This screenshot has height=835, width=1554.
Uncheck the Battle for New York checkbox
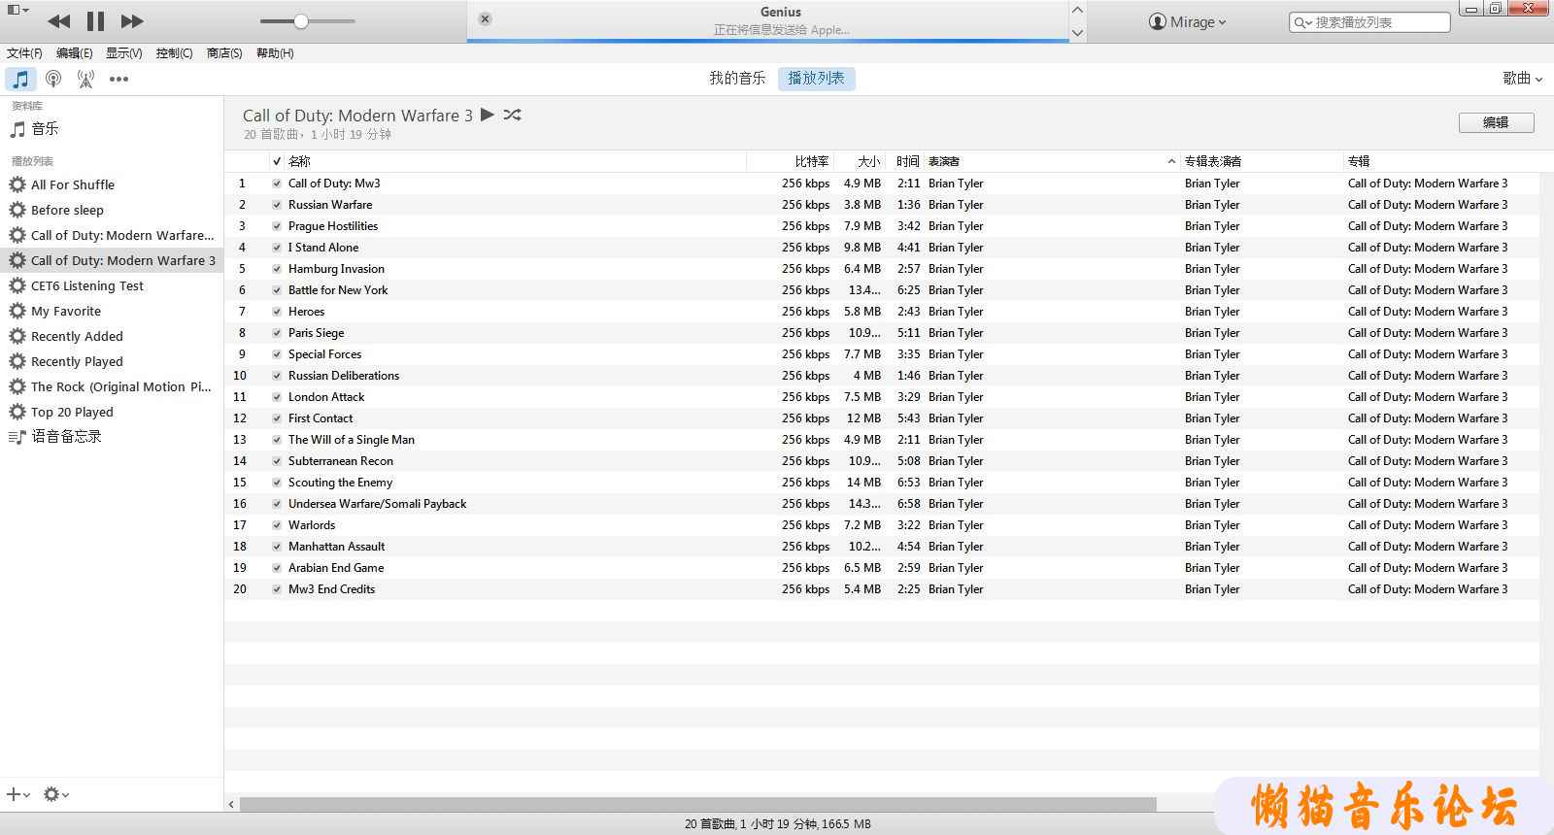click(x=277, y=290)
